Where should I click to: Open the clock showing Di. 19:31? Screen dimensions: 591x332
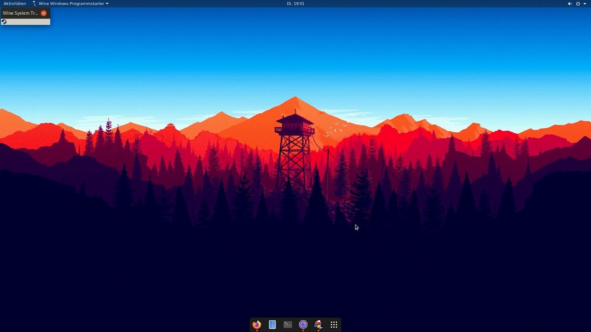(295, 4)
